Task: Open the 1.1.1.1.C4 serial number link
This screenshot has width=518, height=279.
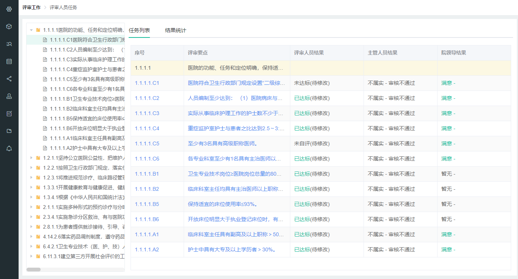Action: pos(147,128)
